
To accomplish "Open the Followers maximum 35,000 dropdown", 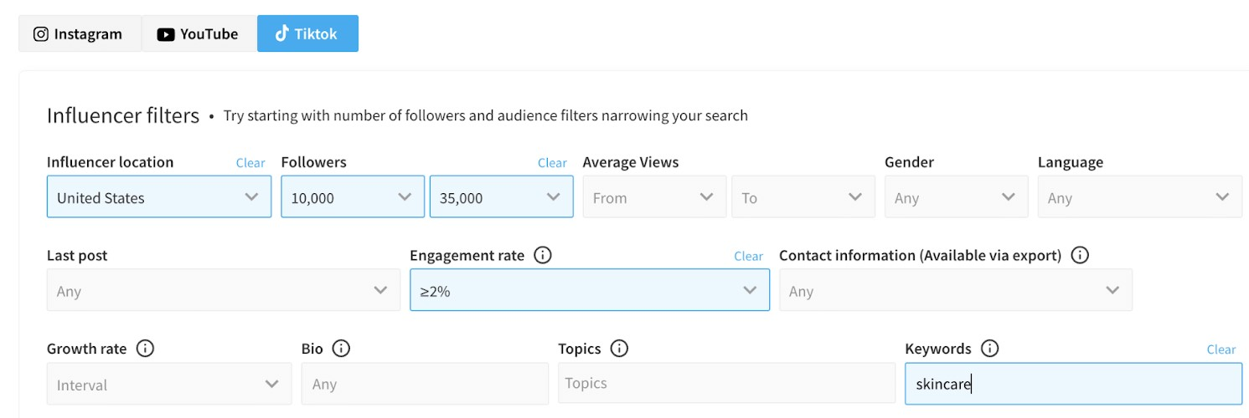I will click(501, 197).
